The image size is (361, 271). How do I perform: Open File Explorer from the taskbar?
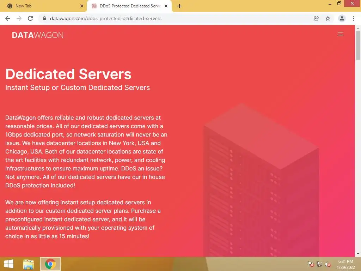pyautogui.click(x=28, y=264)
